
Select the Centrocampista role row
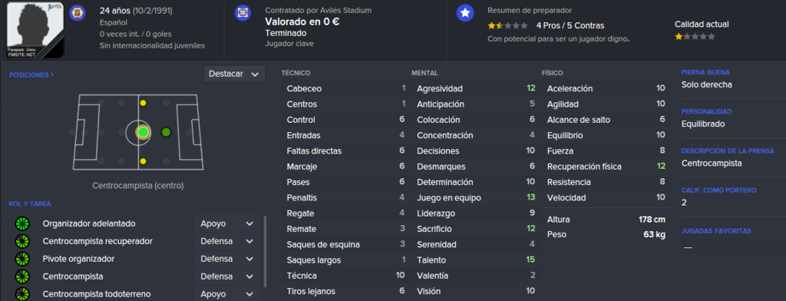click(137, 276)
